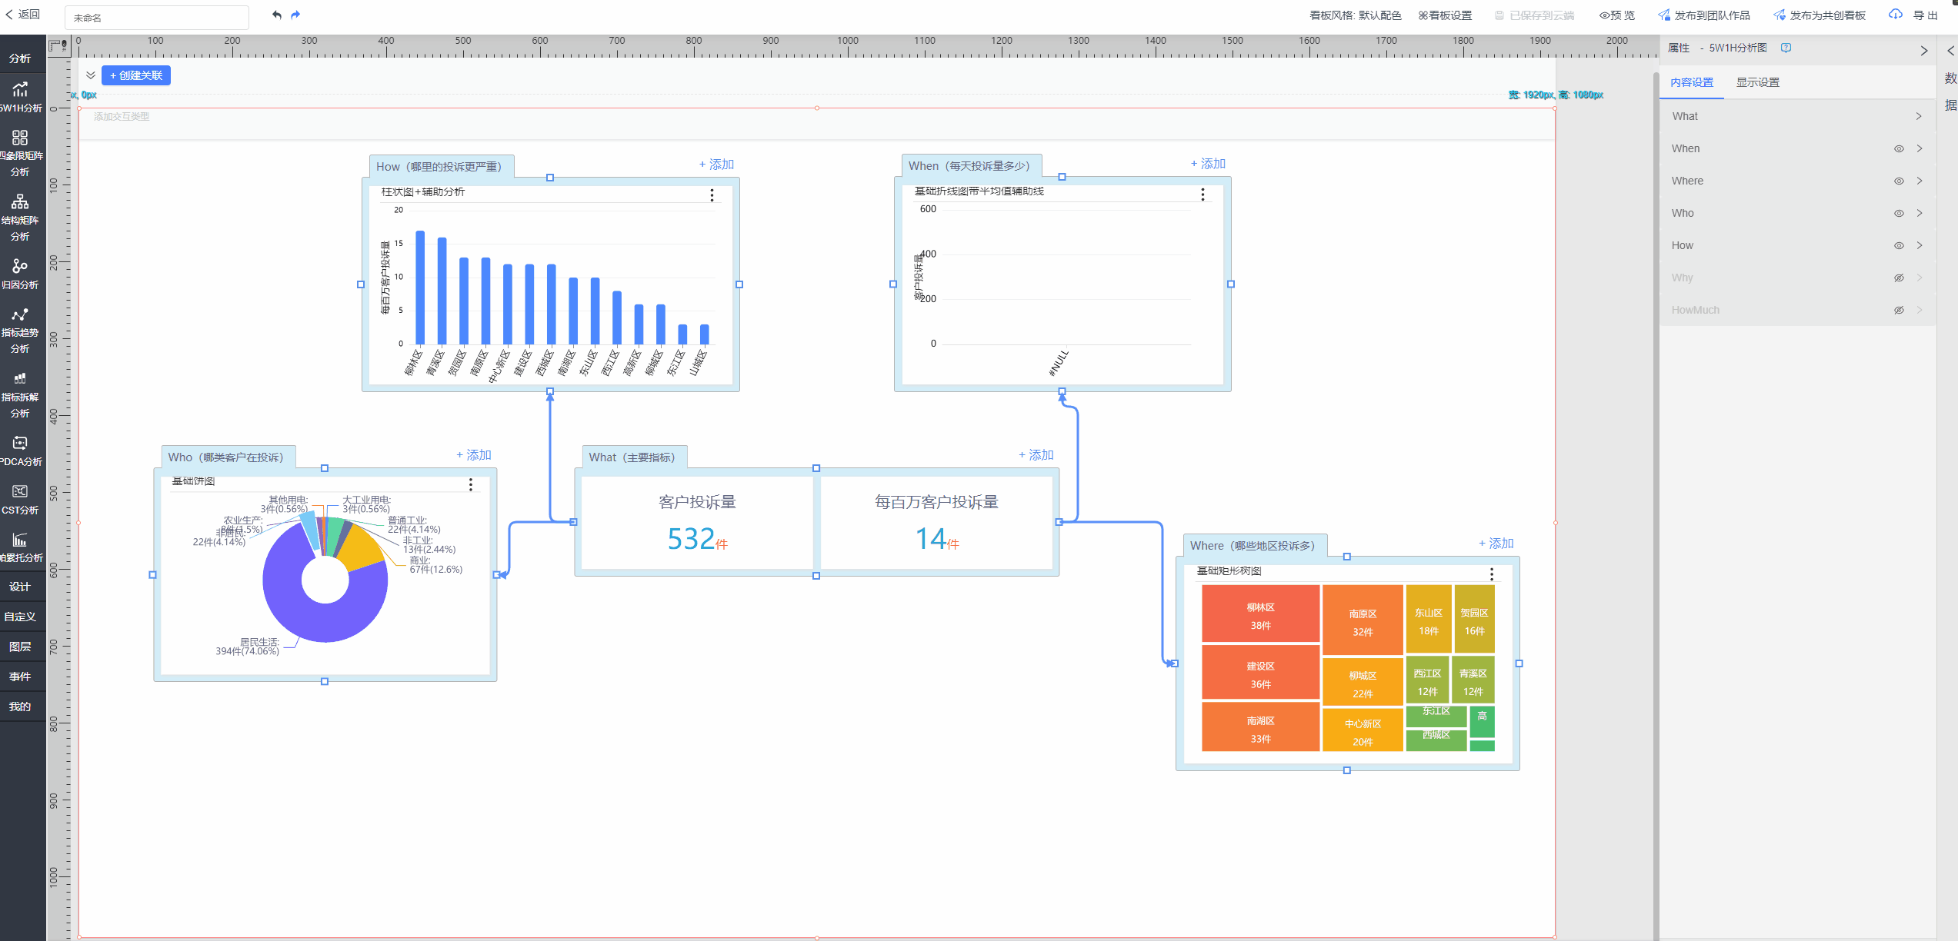Expand the What row chevron
1958x941 pixels.
(x=1919, y=116)
